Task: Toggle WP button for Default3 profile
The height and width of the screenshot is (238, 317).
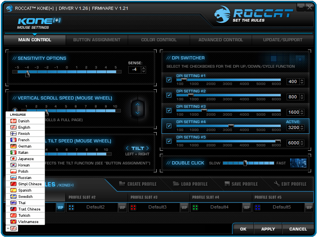Action: pyautogui.click(x=184, y=207)
